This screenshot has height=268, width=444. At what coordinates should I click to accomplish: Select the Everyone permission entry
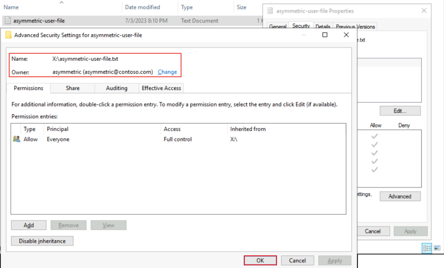(178, 139)
